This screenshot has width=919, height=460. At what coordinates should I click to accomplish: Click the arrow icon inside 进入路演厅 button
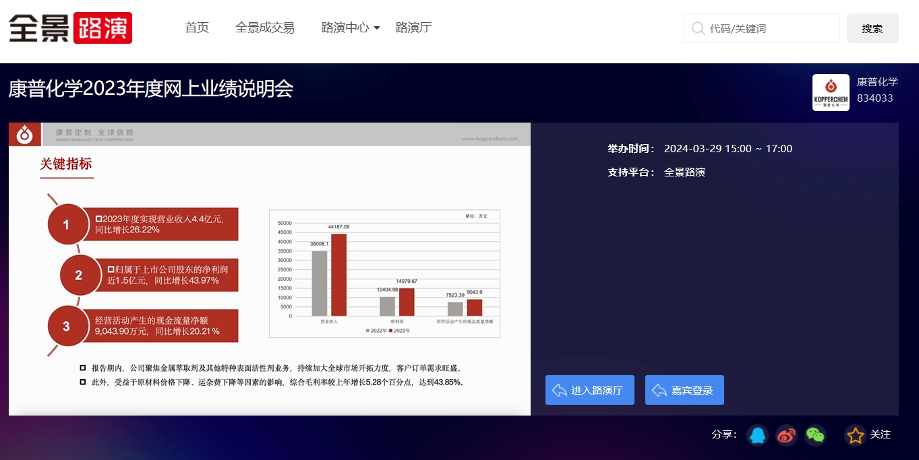click(x=560, y=389)
